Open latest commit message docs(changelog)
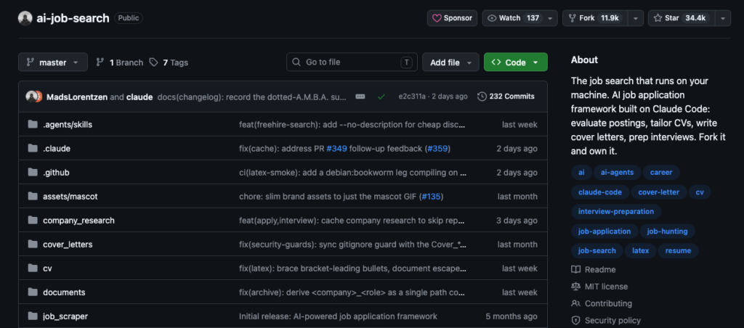The height and width of the screenshot is (328, 744). coord(252,97)
